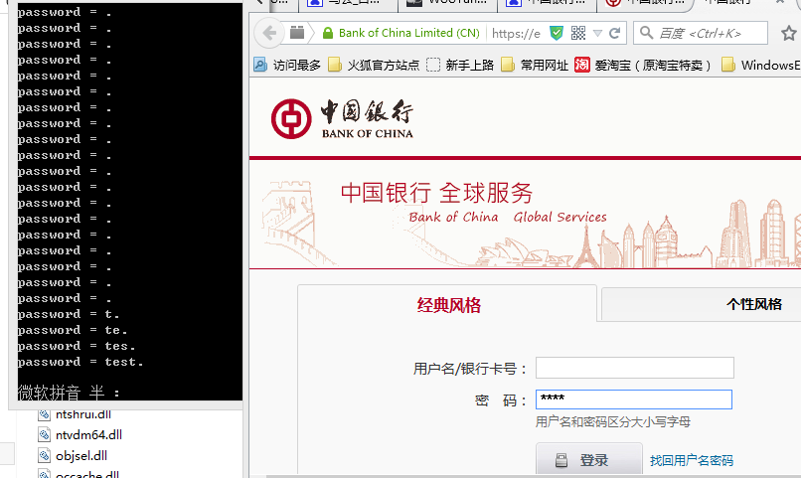
Task: Open the 访问最多 bookmarks item
Action: tap(287, 65)
